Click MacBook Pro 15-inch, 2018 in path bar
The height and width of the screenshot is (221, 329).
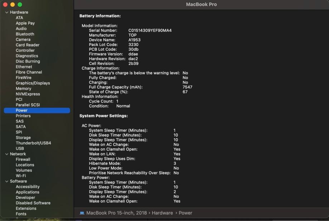click(116, 213)
